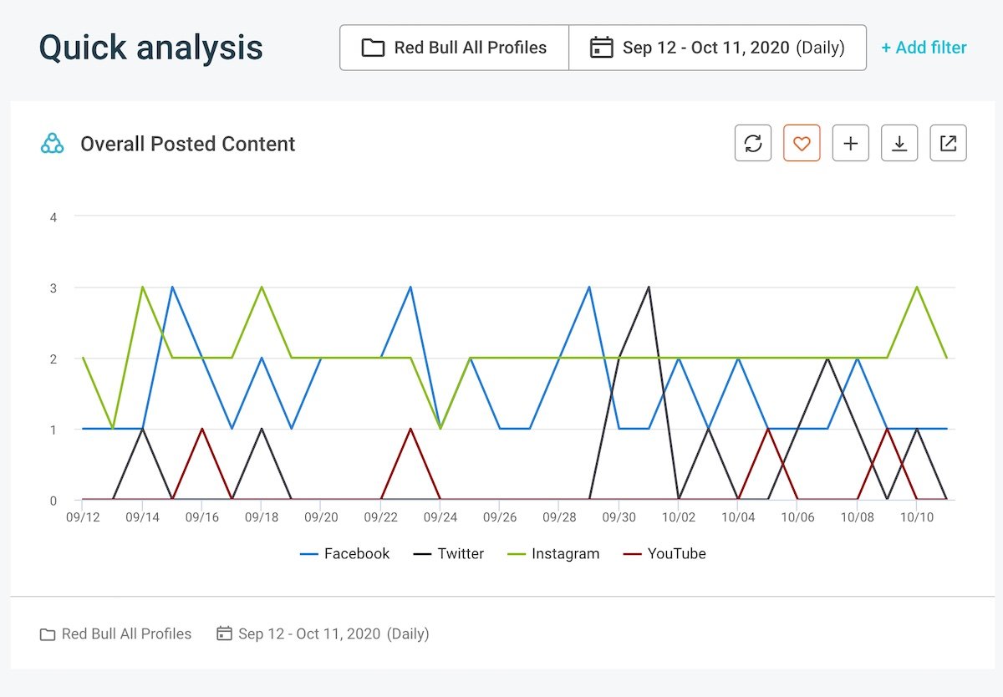This screenshot has width=1003, height=697.
Task: Click the Overall Posted Content title
Action: point(188,144)
